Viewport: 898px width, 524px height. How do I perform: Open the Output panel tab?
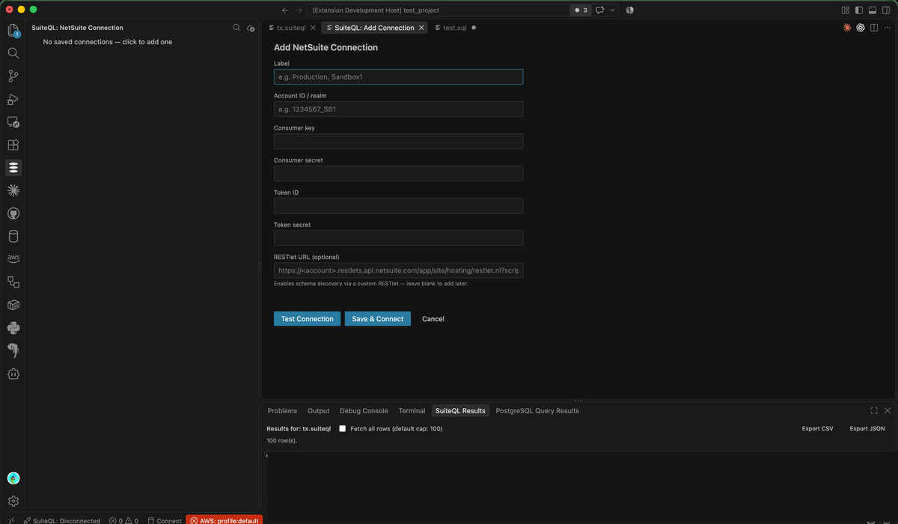pos(318,410)
